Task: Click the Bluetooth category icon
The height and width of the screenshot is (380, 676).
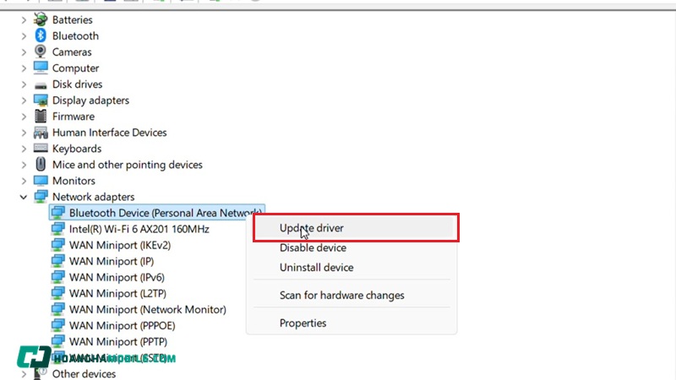Action: [x=41, y=35]
